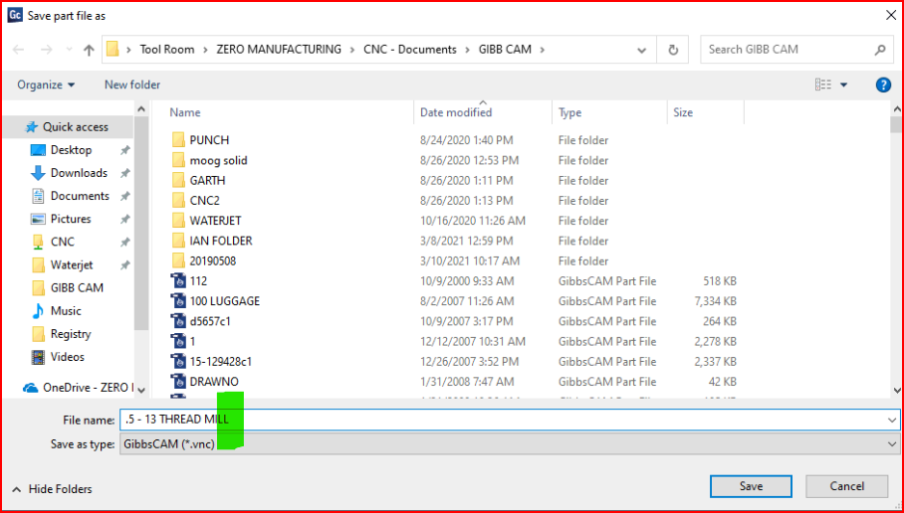Screen dimensions: 904x513
Task: Open the WATERJET folder
Action: click(215, 221)
